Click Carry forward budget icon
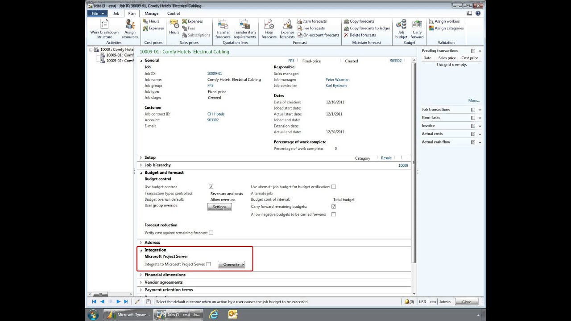571x321 pixels. 417,29
